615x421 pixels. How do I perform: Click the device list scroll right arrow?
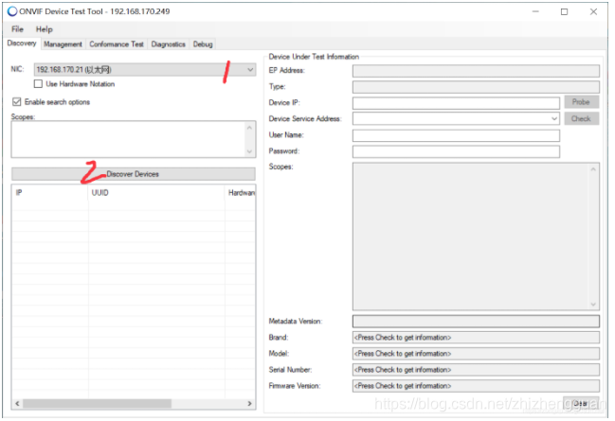click(249, 403)
